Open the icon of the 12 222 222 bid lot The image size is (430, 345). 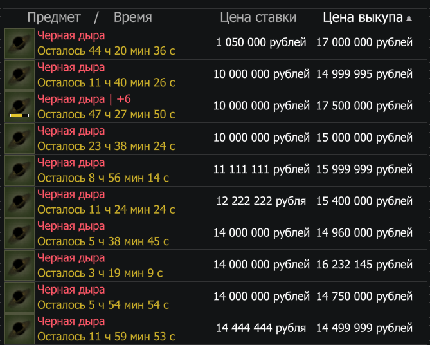(x=19, y=201)
